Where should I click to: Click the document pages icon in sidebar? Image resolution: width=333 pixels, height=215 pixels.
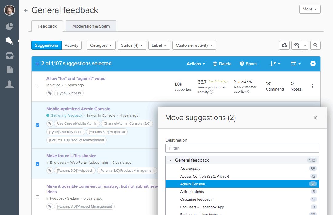coord(9,70)
